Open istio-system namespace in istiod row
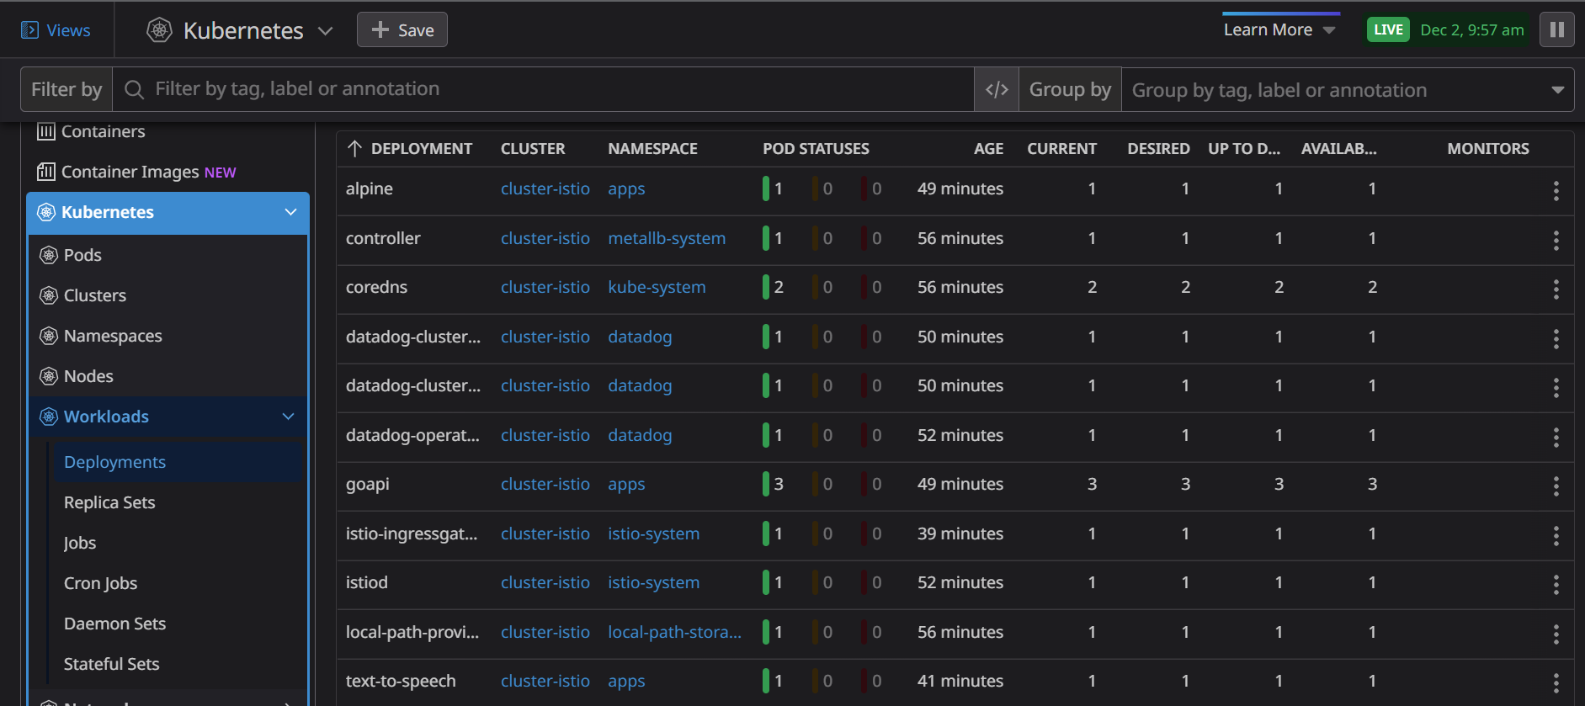 (x=653, y=582)
